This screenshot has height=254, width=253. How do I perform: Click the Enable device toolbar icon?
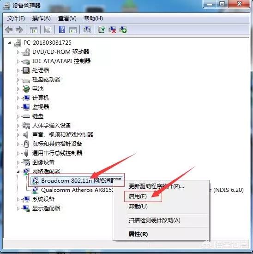click(x=123, y=29)
